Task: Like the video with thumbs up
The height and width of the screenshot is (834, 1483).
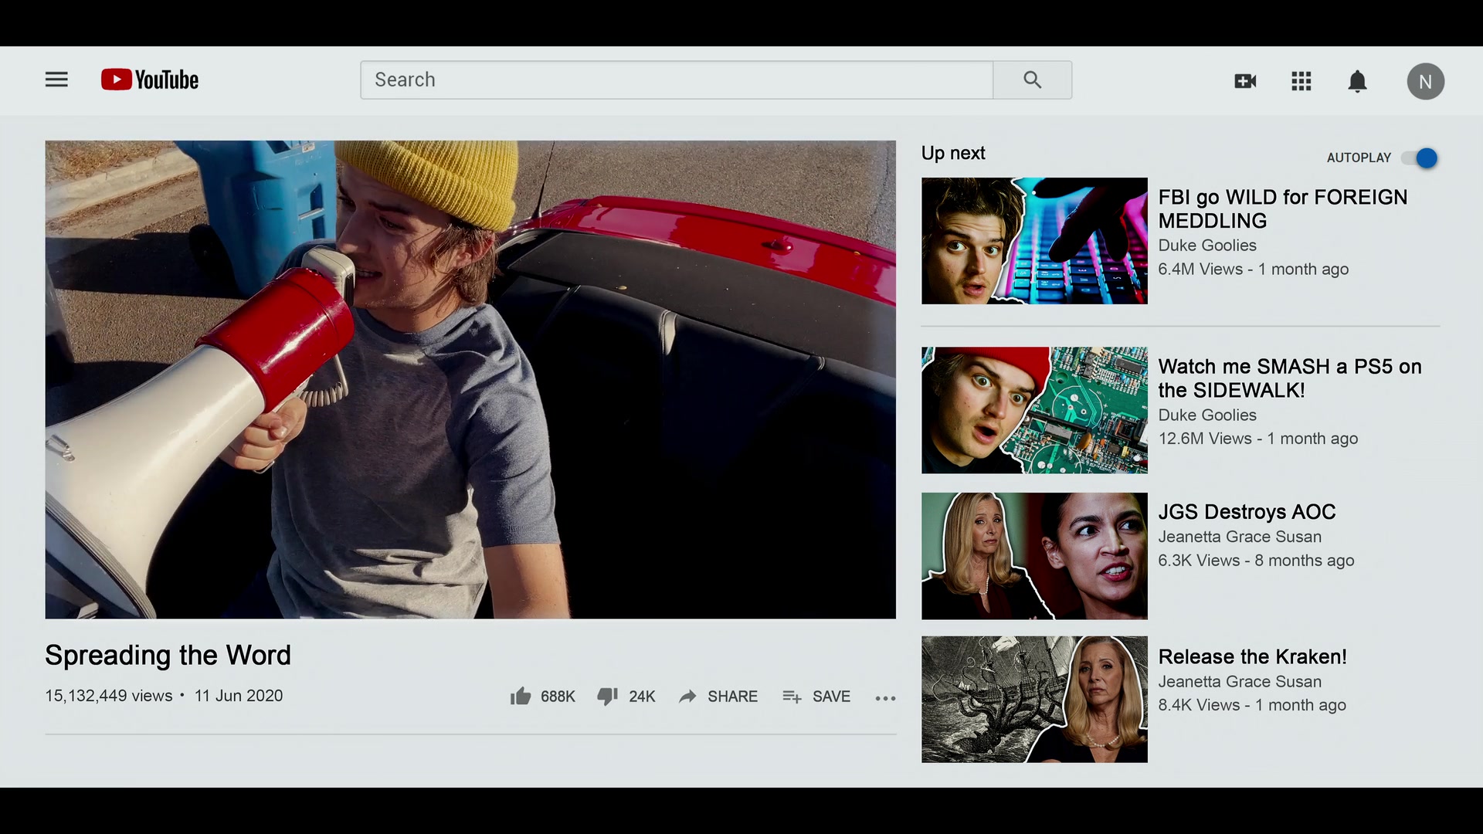Action: point(542,697)
